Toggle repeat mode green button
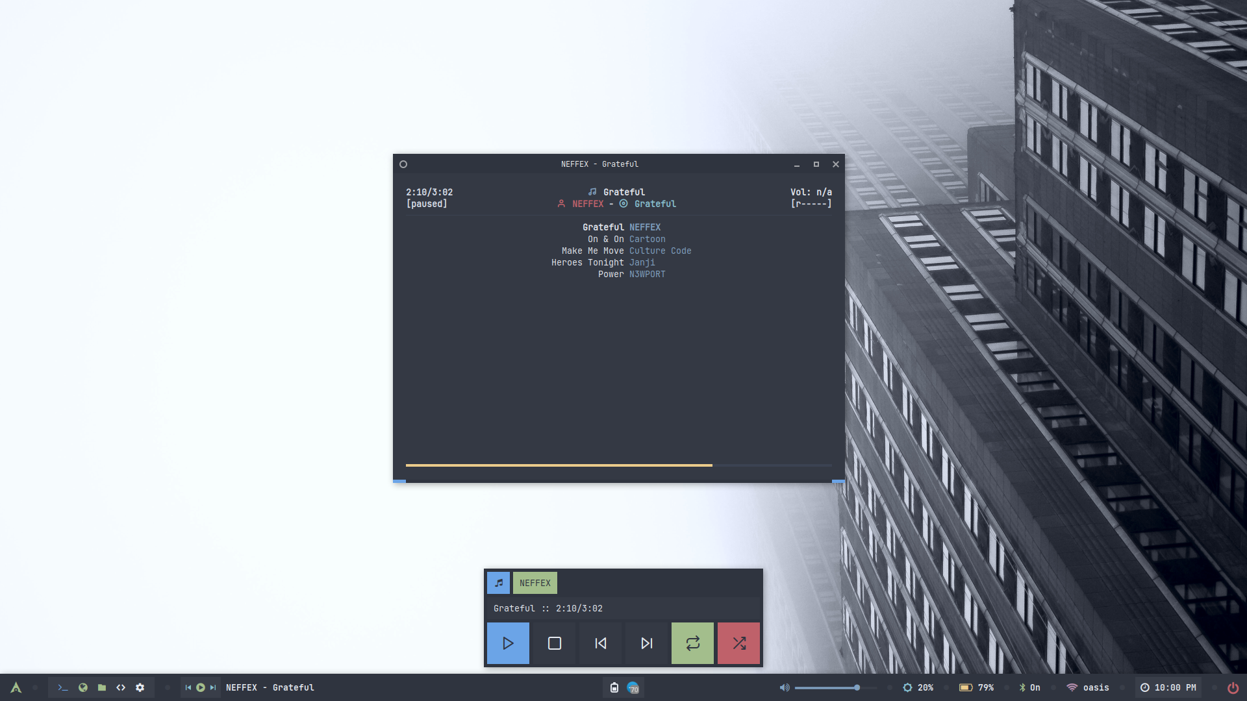Screen dimensions: 1247x701 click(x=692, y=643)
